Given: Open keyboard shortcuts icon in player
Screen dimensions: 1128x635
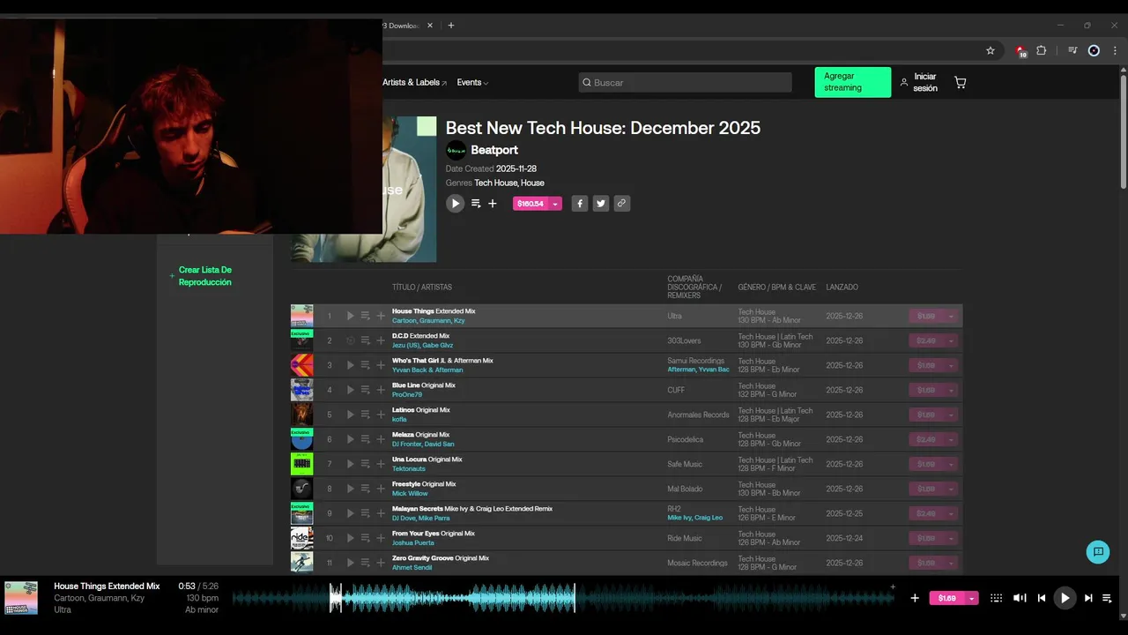Looking at the screenshot, I should (997, 598).
